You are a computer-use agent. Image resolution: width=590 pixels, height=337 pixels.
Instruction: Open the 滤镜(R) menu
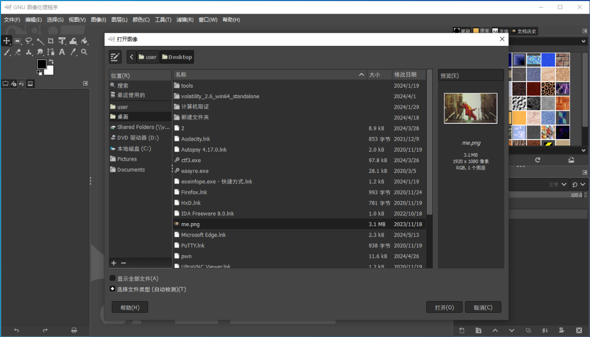pyautogui.click(x=185, y=20)
